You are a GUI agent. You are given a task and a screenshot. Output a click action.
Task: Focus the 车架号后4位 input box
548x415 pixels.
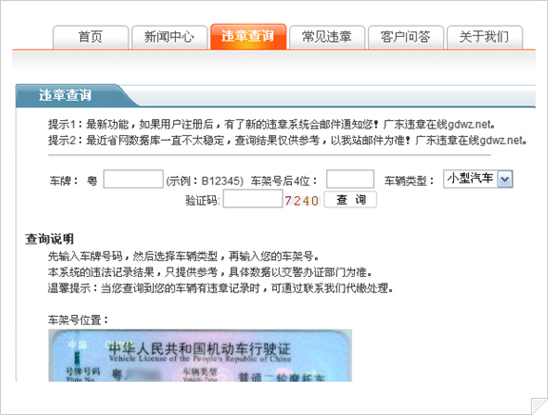click(x=350, y=179)
